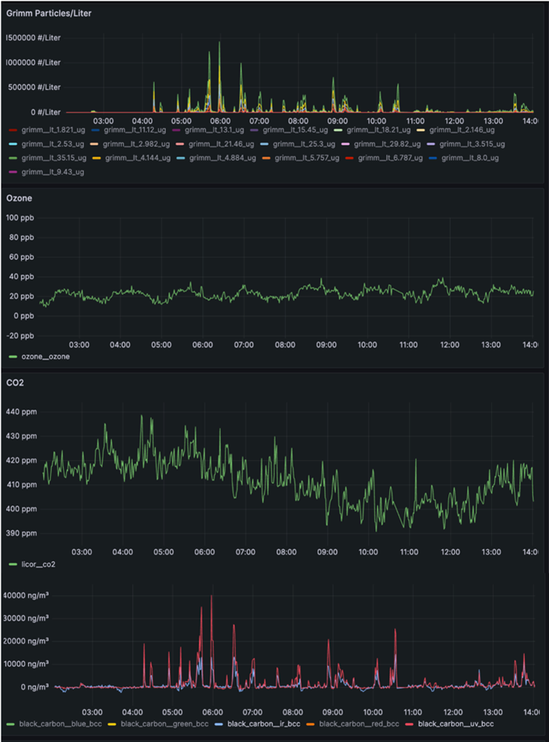Click the grimm__lt_9.43_ug legend entry
This screenshot has width=549, height=742.
[53, 172]
